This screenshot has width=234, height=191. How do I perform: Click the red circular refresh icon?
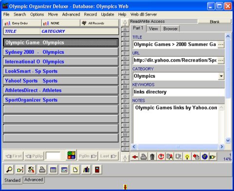(x=161, y=157)
